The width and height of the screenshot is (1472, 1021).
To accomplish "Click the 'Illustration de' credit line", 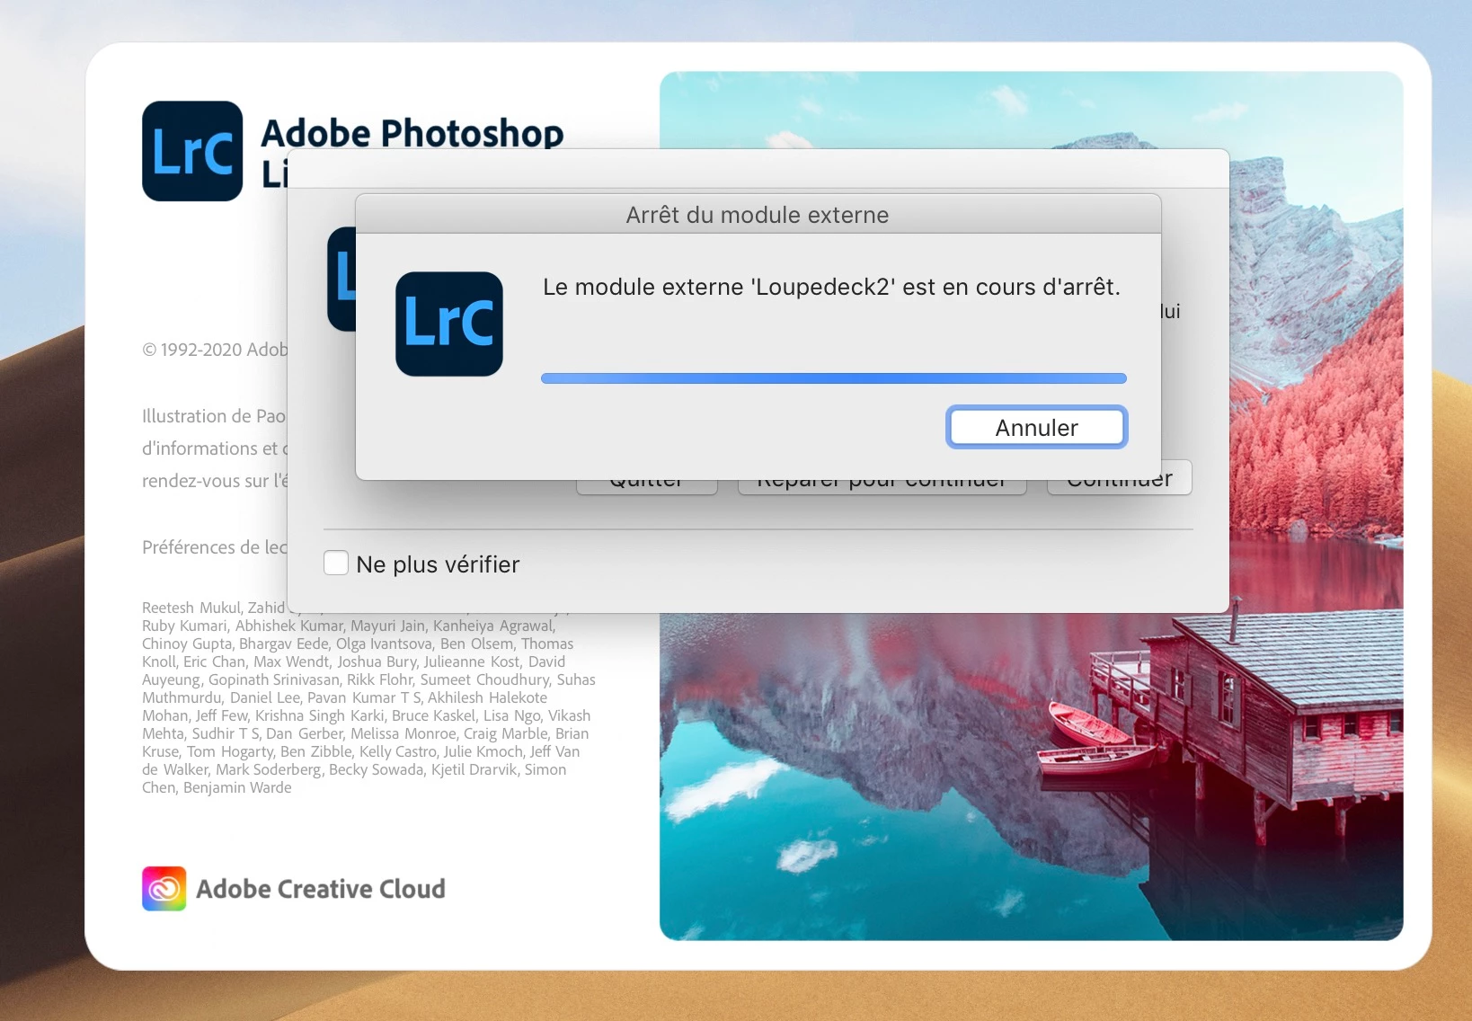I will [x=214, y=416].
